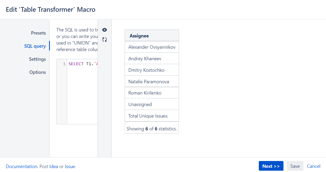The height and width of the screenshot is (172, 326).
Task: Select the Andrey Khaneev table cell
Action: [x=152, y=59]
